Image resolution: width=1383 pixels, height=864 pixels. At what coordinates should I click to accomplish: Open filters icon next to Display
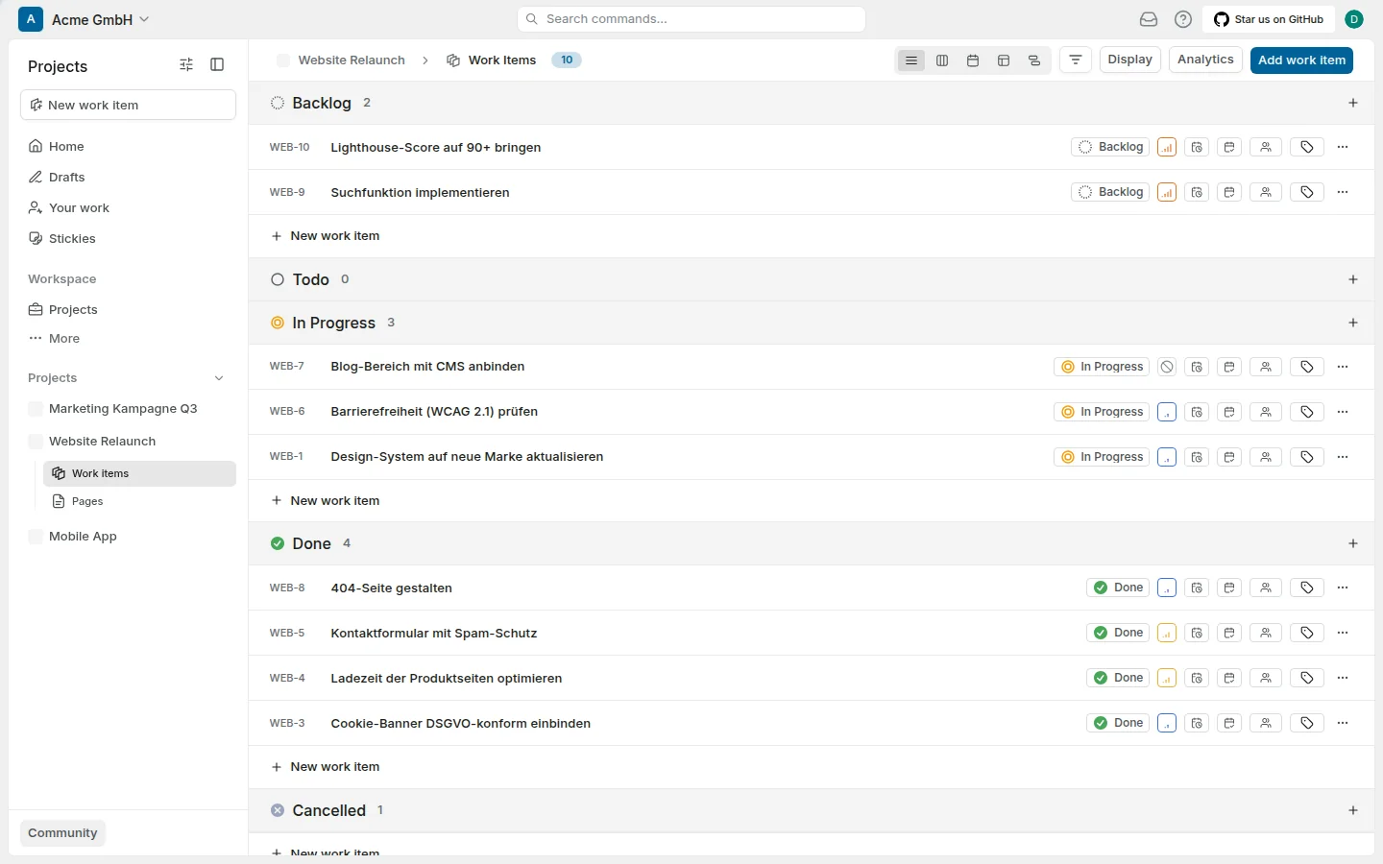click(x=1076, y=60)
